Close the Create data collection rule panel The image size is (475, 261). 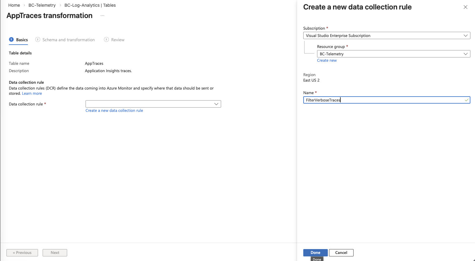[x=465, y=7]
